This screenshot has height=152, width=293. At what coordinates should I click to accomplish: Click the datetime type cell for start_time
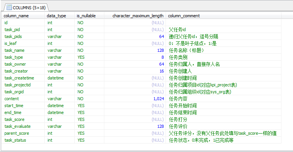pos(59,106)
